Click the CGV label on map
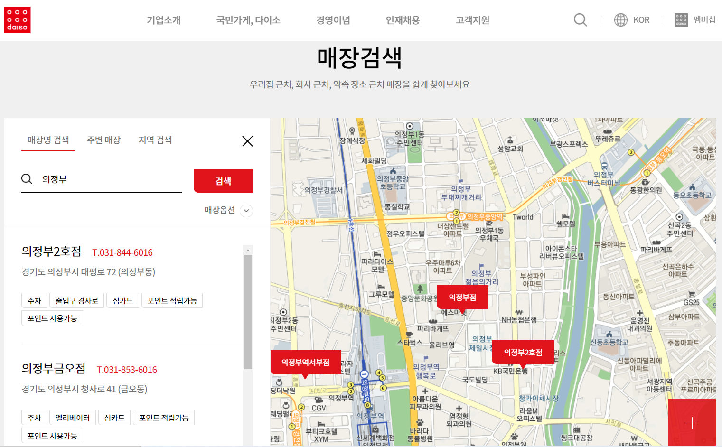 (319, 408)
